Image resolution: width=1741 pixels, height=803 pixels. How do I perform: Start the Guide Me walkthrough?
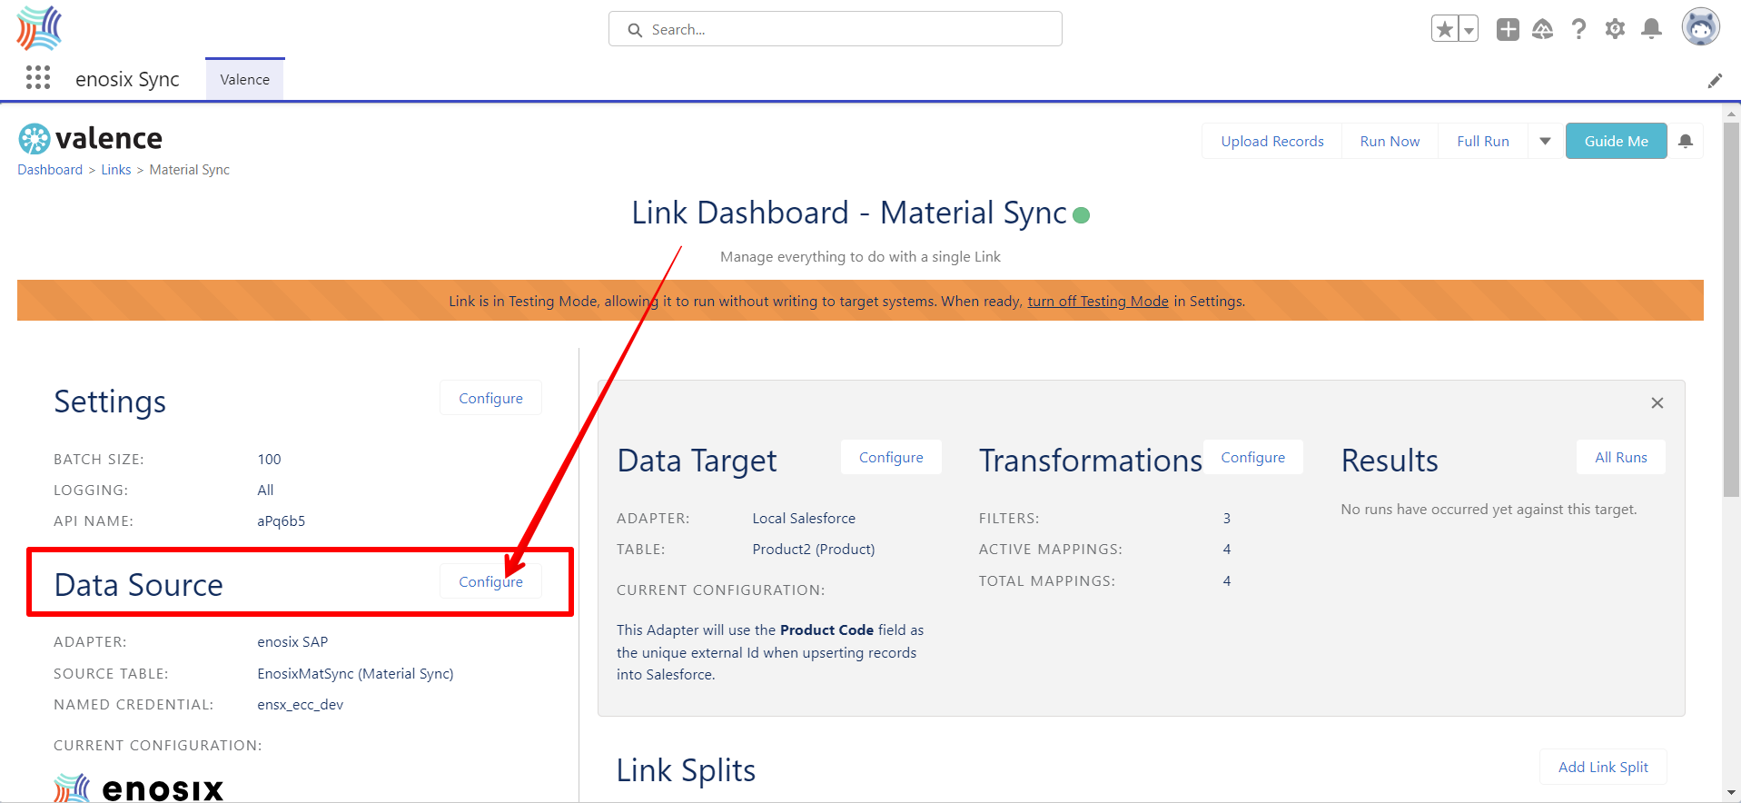pos(1616,141)
